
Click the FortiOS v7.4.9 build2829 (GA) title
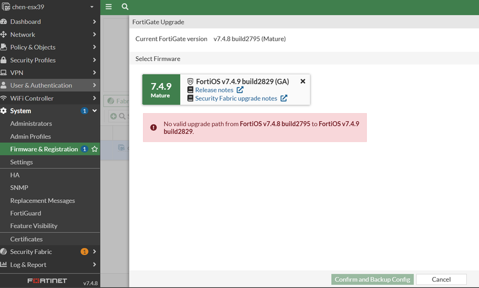pos(242,81)
